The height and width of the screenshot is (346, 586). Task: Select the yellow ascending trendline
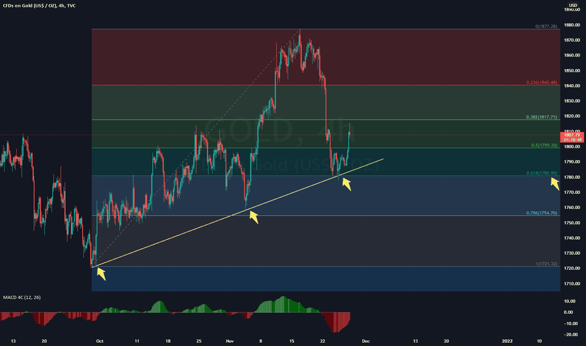point(239,213)
